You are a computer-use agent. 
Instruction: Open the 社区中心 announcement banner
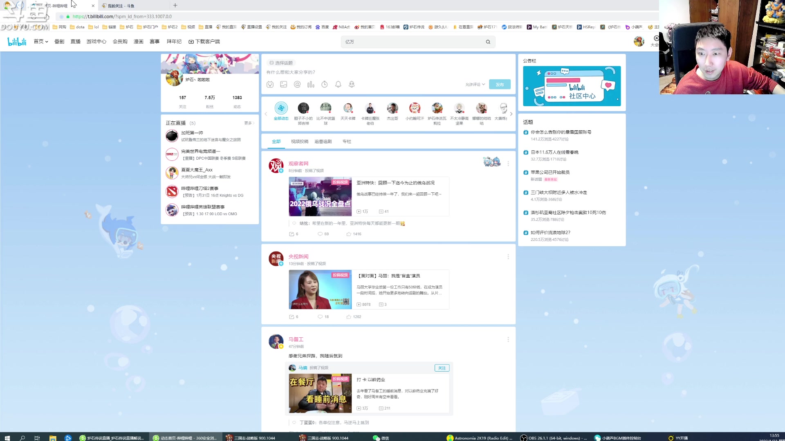[x=572, y=86]
